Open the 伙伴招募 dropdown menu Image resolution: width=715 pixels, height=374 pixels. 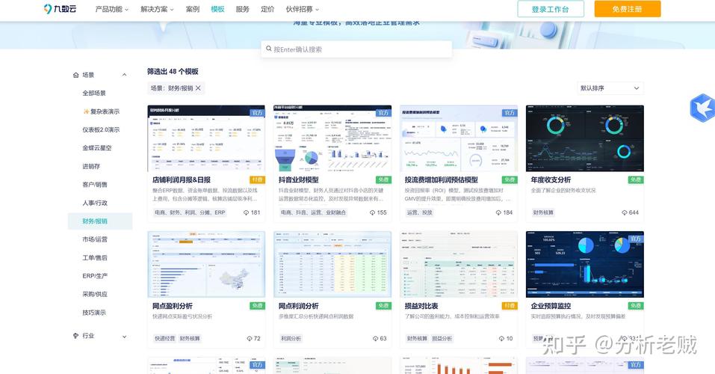coord(303,9)
